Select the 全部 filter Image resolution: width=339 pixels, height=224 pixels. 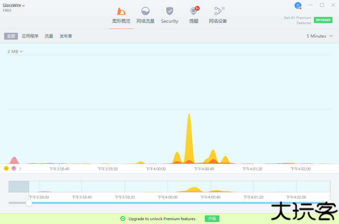[11, 36]
